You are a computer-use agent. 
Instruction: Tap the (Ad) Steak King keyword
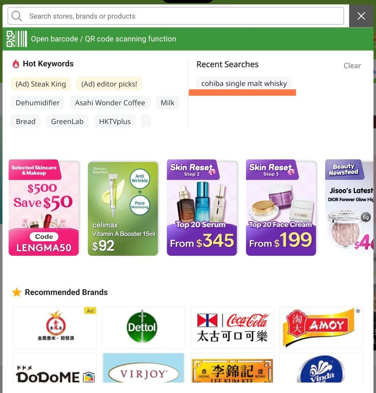tap(41, 84)
